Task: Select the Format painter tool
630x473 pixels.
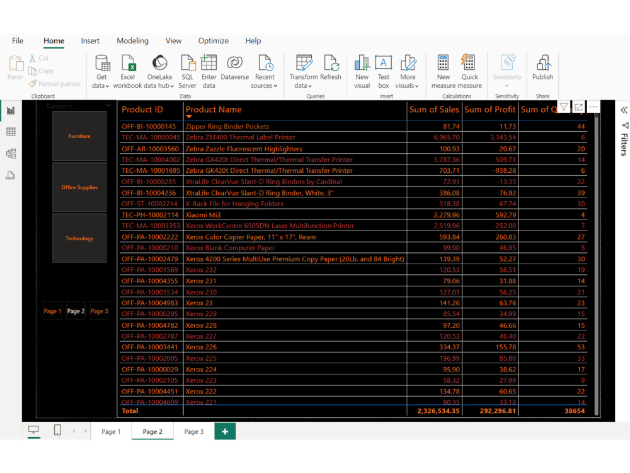Action: pos(55,83)
